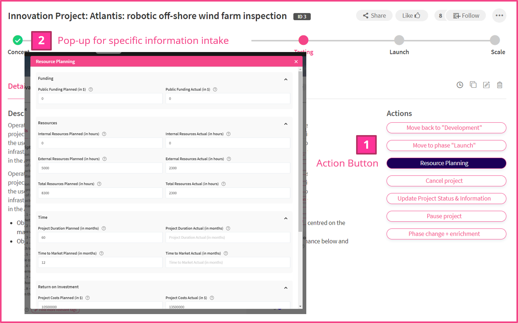
Task: Click the duplicate project copy icon
Action: 473,85
